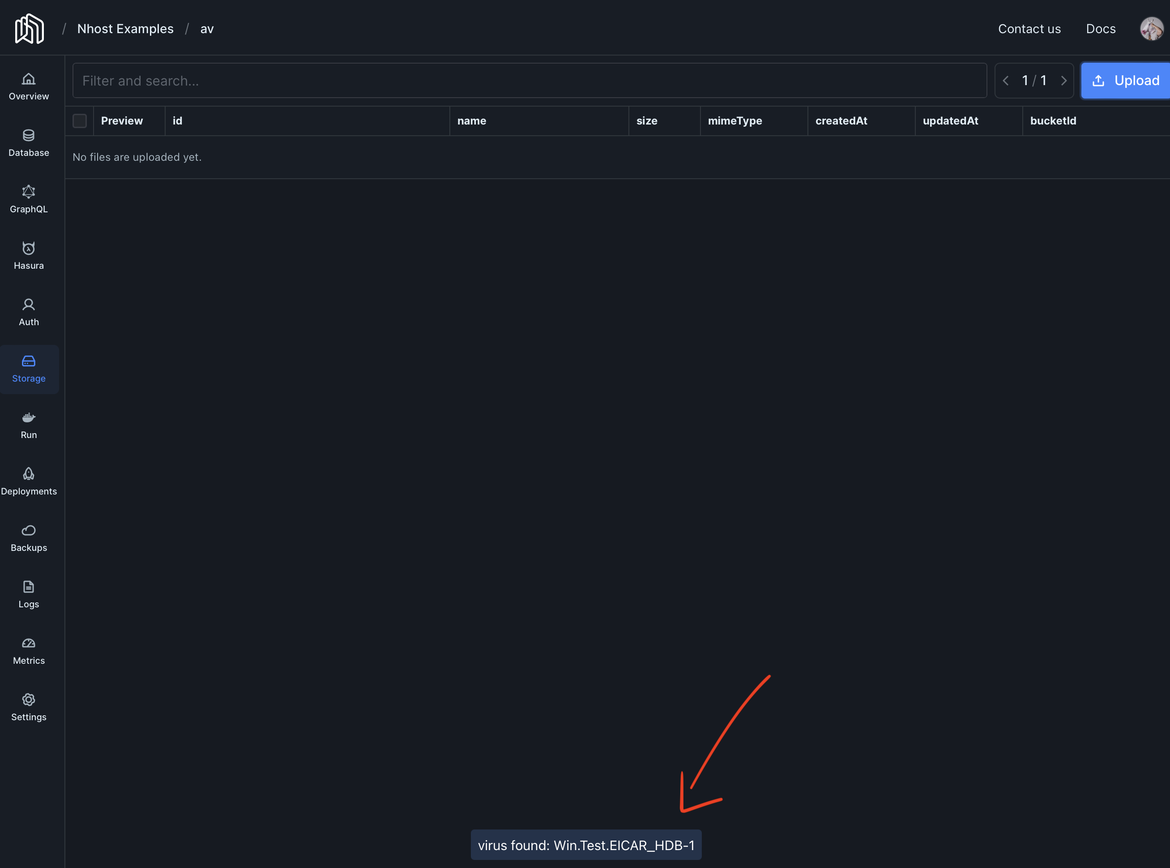Click the Upload button

click(x=1125, y=81)
